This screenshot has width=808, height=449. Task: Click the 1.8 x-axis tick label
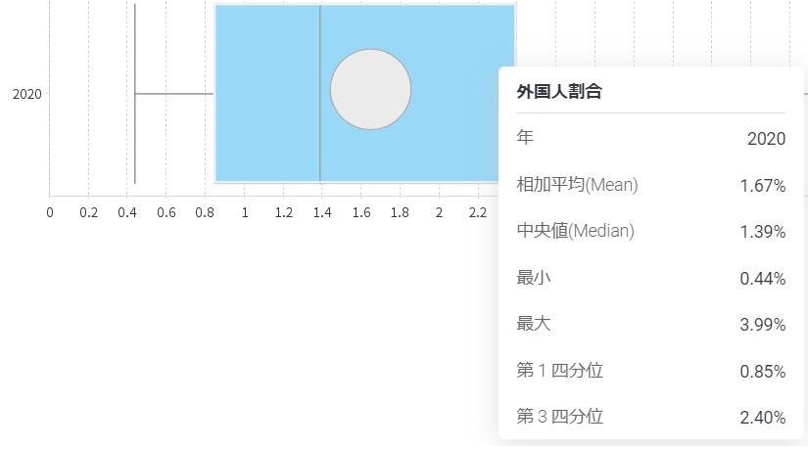click(400, 212)
